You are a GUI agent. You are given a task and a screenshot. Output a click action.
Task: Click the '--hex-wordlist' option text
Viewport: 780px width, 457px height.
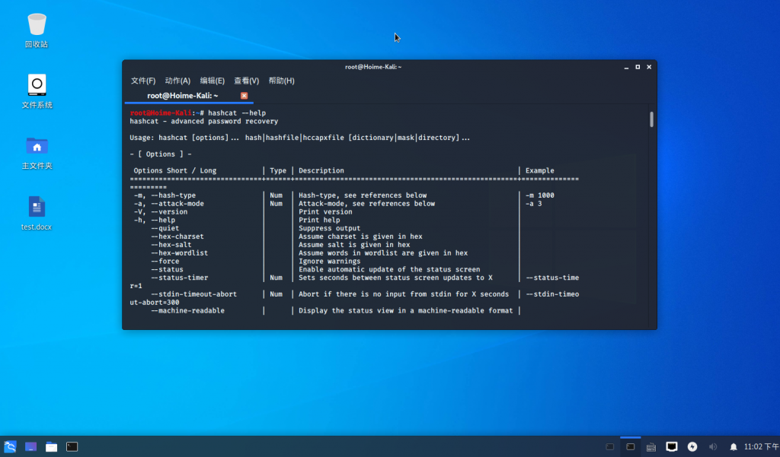pyautogui.click(x=180, y=253)
